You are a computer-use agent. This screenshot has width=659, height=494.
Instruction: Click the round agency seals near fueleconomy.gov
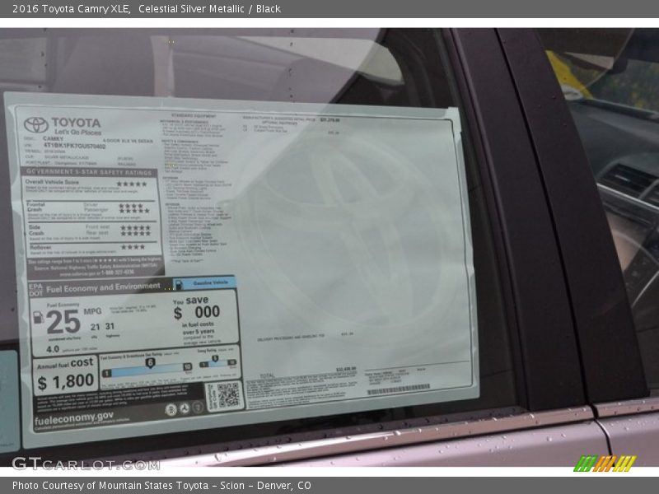point(185,408)
